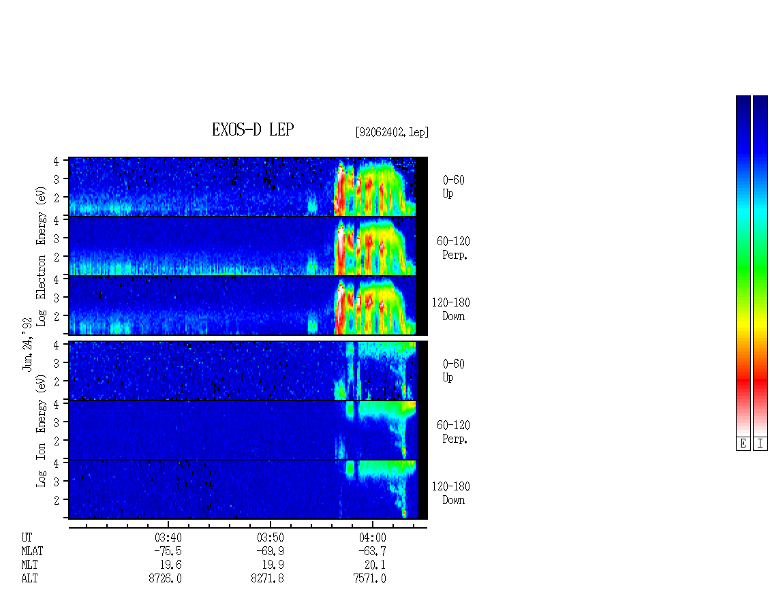
Task: Click the electron panel's 120-180 Down label
Action: coord(451,309)
